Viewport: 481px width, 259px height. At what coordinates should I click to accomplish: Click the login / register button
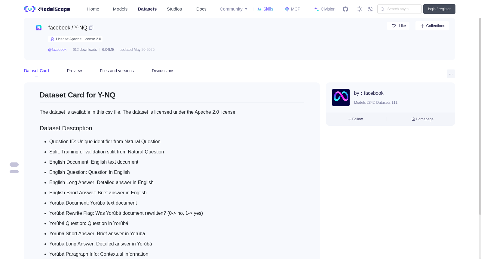[439, 9]
